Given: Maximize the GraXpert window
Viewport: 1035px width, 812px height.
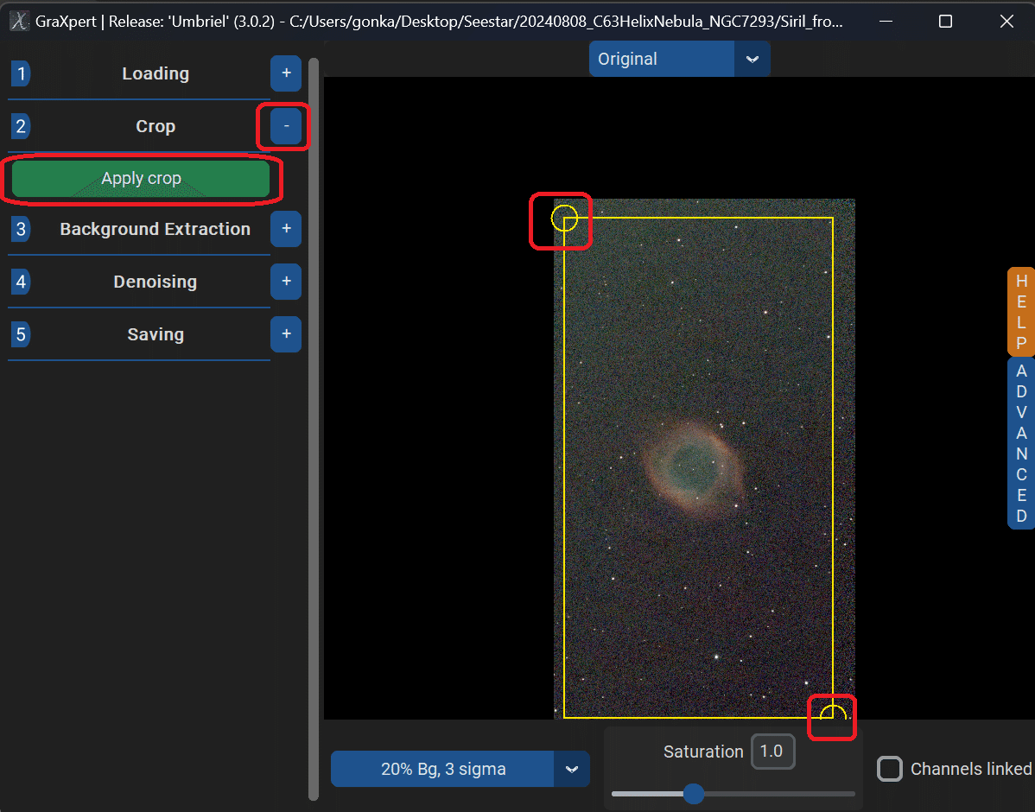Looking at the screenshot, I should click(945, 21).
